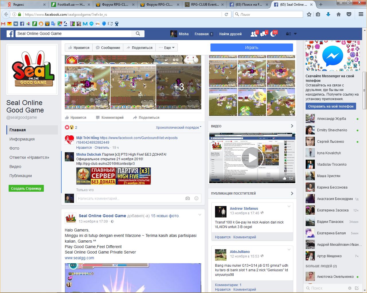Screen dimensions: 367x293
Task: Open Firefox hamburger menu
Action: pyautogui.click(x=361, y=14)
